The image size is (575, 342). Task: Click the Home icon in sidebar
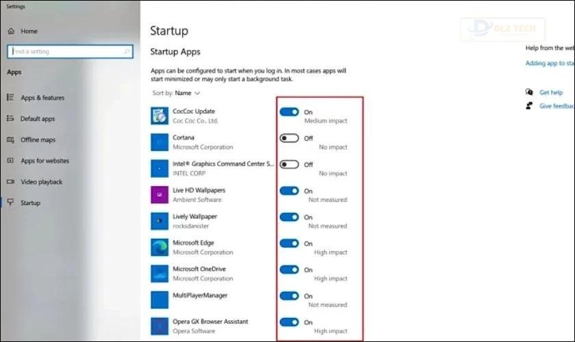(x=12, y=31)
